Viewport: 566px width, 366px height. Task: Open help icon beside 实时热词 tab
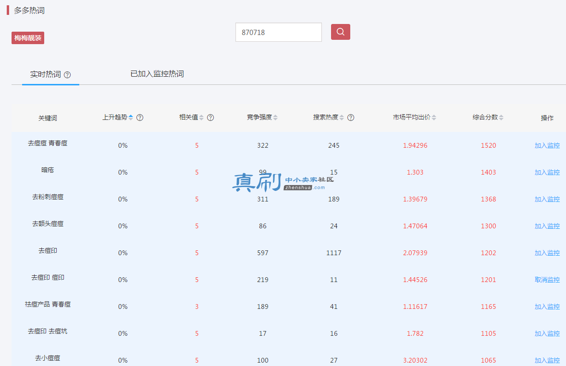tap(67, 75)
